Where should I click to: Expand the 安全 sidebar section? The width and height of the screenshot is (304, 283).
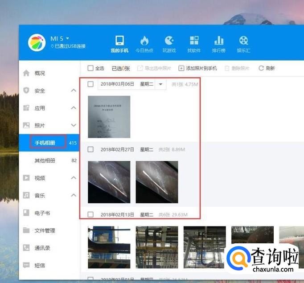[x=74, y=91]
